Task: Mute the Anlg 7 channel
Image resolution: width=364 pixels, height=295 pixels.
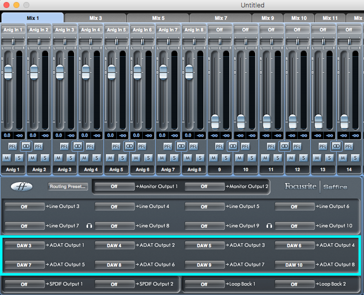Action: tap(162, 158)
